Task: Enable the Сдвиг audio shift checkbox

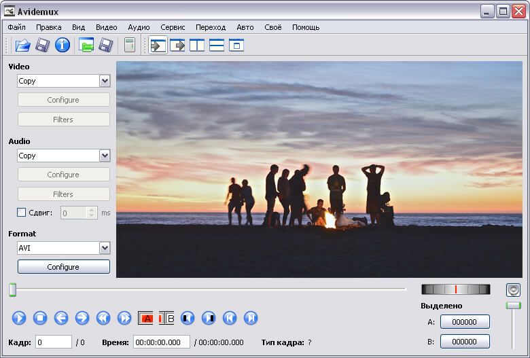Action: (x=21, y=213)
